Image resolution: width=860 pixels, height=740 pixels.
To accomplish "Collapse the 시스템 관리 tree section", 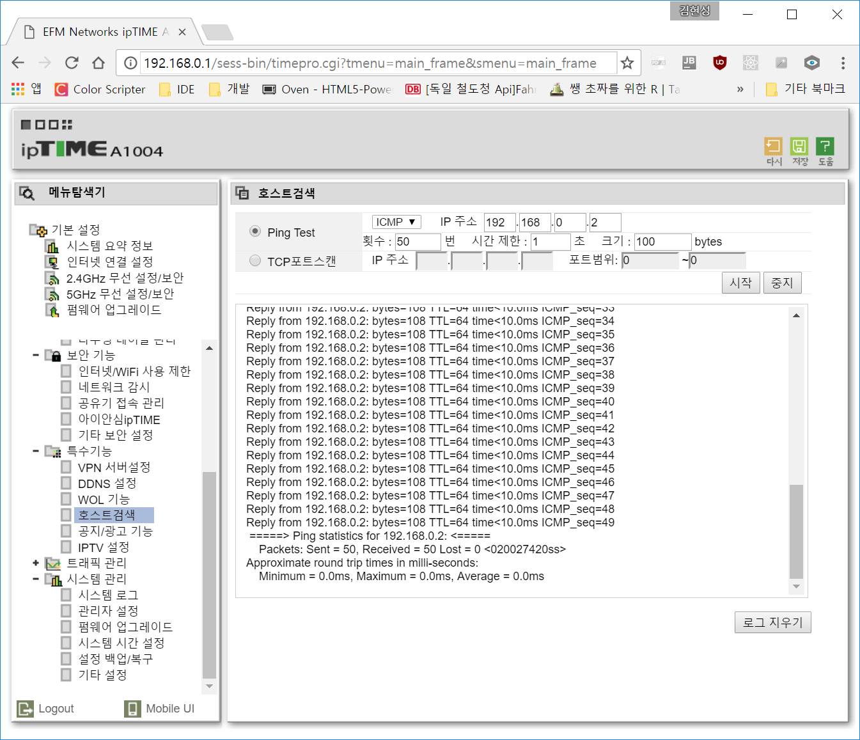I will click(36, 579).
